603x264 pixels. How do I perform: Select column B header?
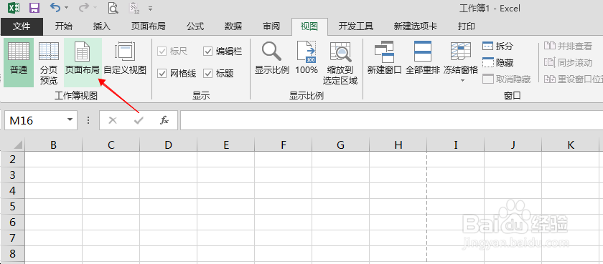pyautogui.click(x=53, y=145)
